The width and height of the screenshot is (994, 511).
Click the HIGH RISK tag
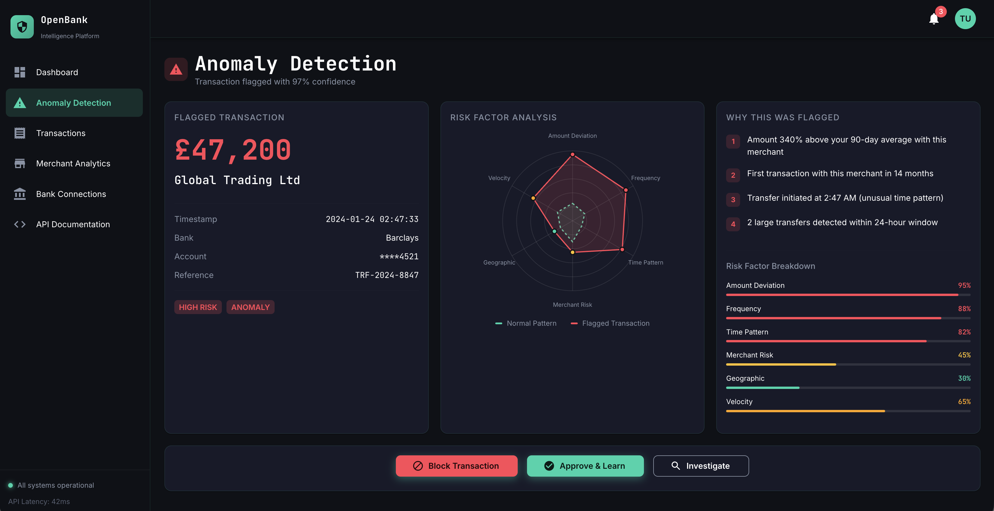[198, 307]
